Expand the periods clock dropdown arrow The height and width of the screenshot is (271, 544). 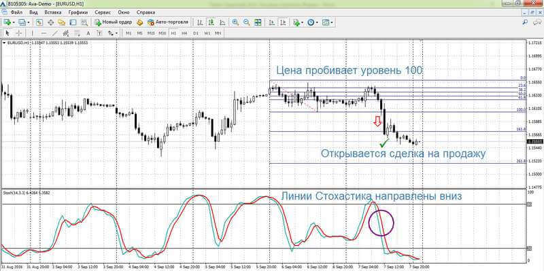(317, 22)
